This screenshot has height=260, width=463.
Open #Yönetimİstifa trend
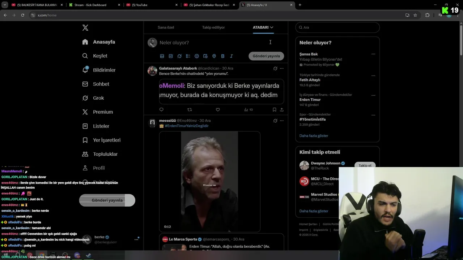tap(313, 119)
